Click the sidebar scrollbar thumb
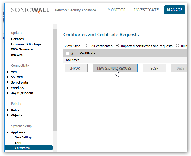The height and width of the screenshot is (156, 191). [x=55, y=80]
